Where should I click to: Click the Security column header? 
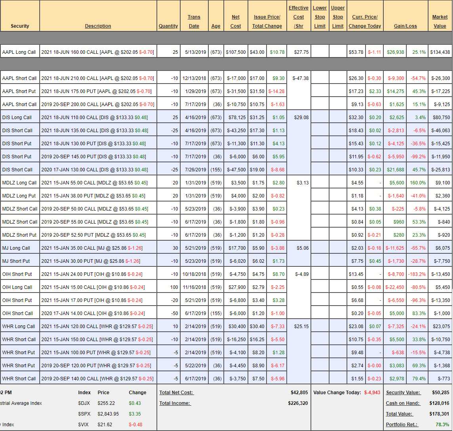tap(20, 26)
